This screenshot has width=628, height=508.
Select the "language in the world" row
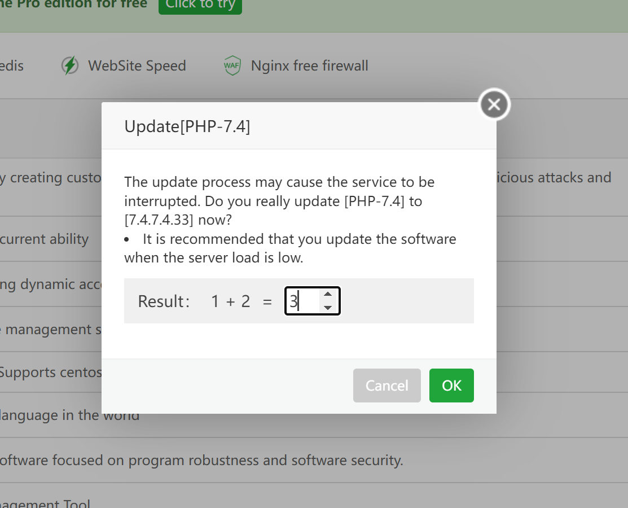[x=69, y=415]
